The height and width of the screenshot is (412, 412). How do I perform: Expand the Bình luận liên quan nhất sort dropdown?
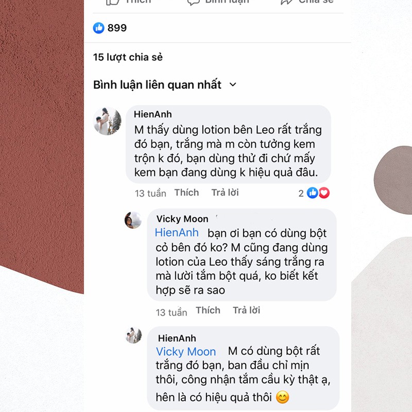click(x=165, y=85)
